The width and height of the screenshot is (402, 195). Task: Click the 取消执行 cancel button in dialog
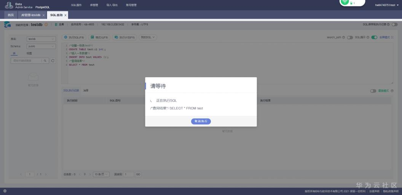point(201,121)
